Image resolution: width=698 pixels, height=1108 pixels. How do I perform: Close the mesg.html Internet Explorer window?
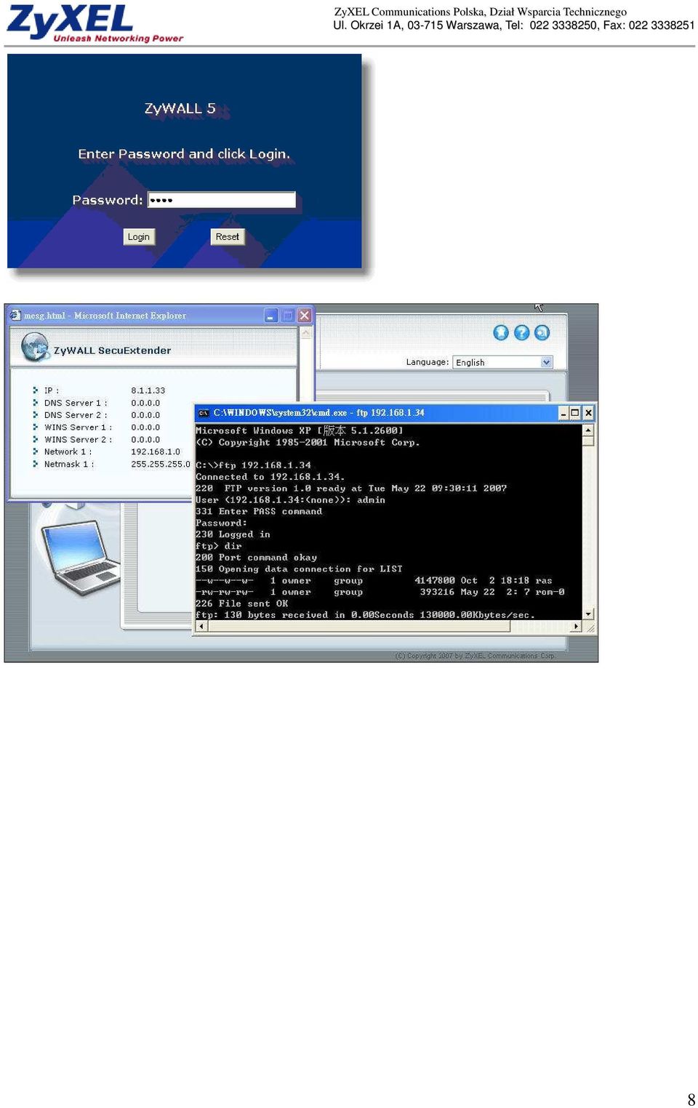click(x=305, y=316)
